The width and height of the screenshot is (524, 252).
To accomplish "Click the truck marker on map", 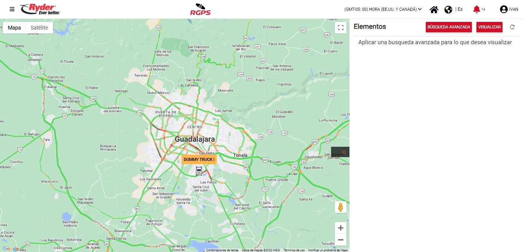I will (199, 171).
